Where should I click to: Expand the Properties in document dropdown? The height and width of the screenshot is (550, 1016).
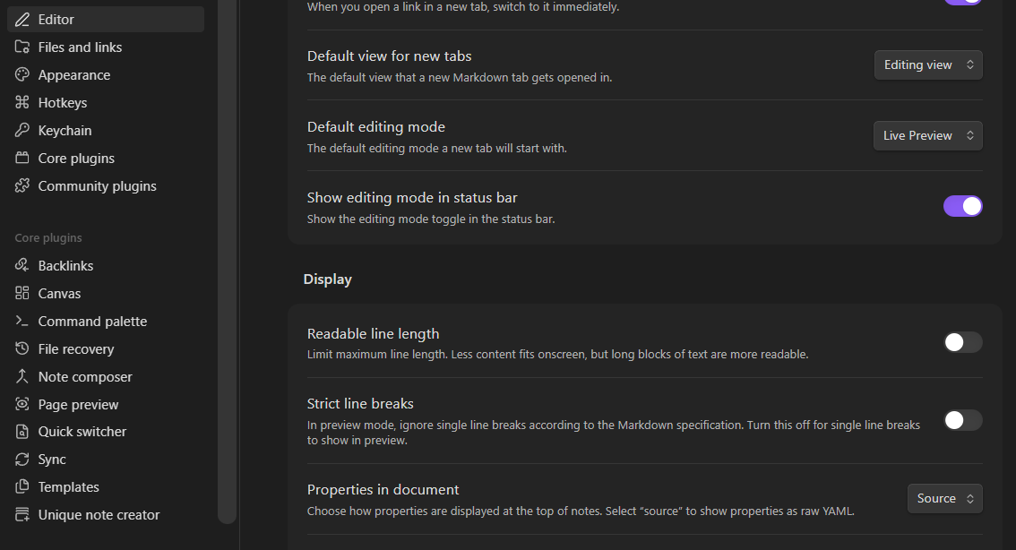coord(944,498)
